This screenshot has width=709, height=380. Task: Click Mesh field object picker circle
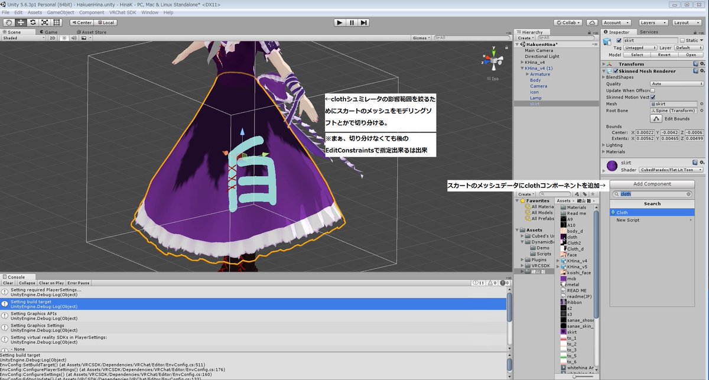(702, 103)
